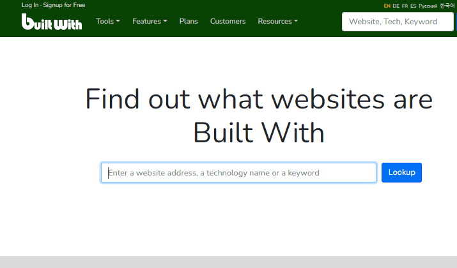The image size is (457, 268).
Task: Select Signup for Free link
Action: coord(64,5)
